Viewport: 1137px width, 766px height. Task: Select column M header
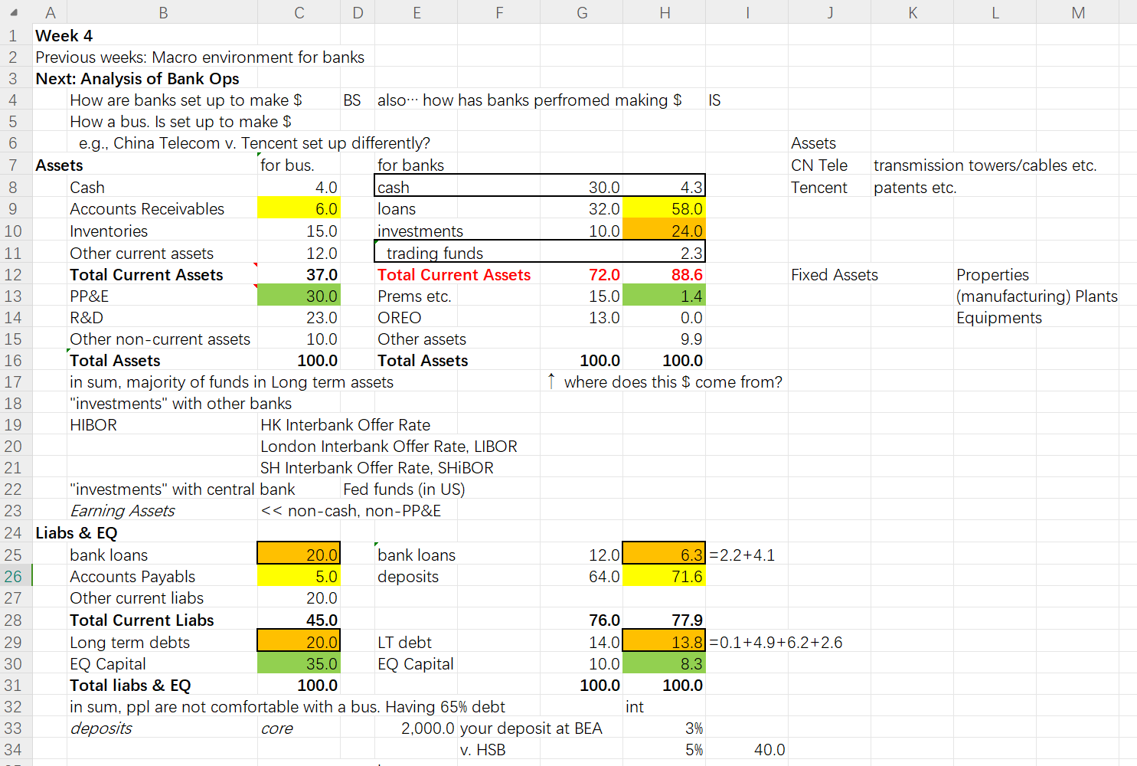1078,12
